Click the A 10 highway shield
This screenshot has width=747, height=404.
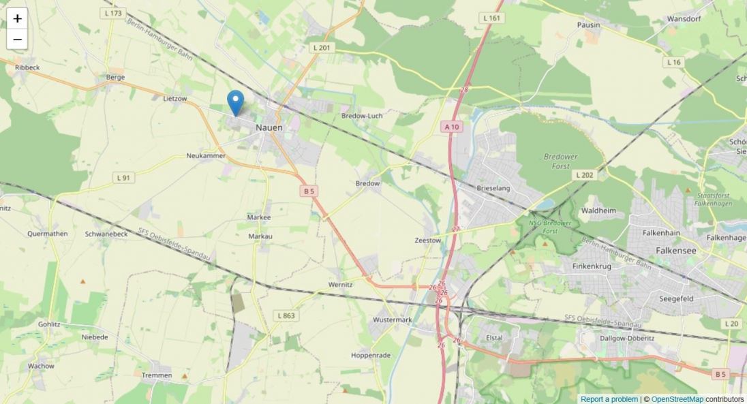click(452, 127)
